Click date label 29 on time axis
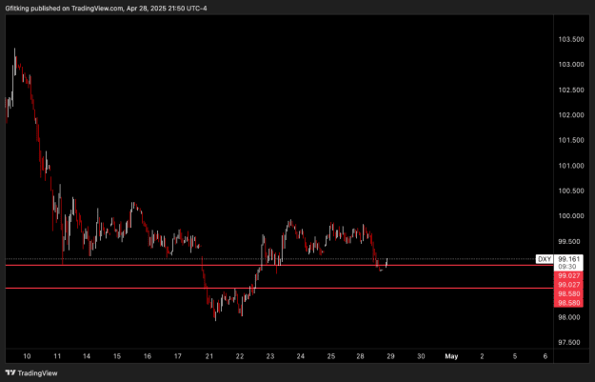Screen dimensions: 595x382 tap(390, 356)
